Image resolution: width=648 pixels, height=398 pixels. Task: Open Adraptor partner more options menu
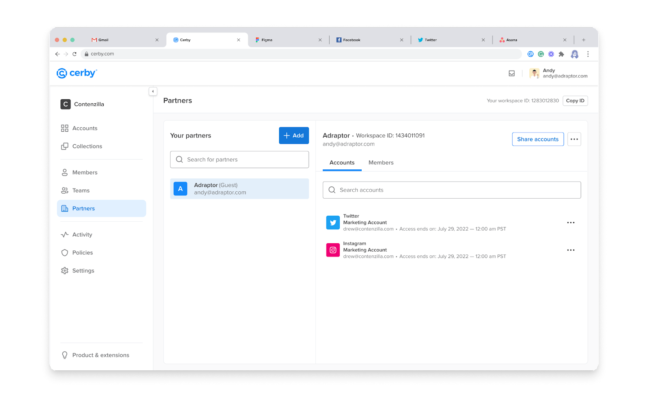click(574, 139)
